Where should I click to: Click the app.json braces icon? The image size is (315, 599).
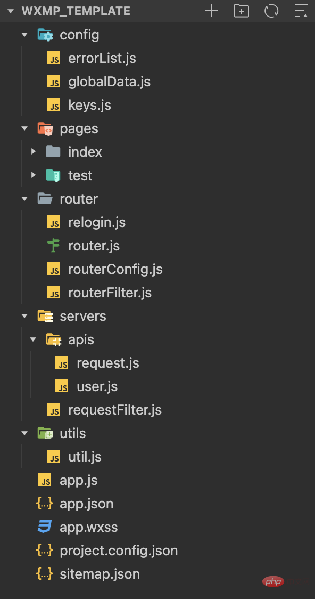[x=45, y=504]
